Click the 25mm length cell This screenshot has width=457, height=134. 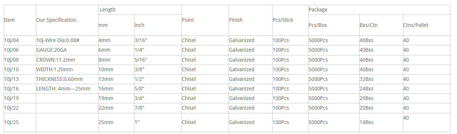tap(116, 122)
